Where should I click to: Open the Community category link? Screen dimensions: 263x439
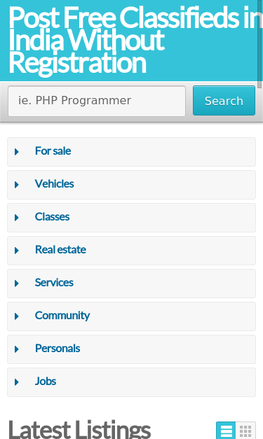[62, 316]
